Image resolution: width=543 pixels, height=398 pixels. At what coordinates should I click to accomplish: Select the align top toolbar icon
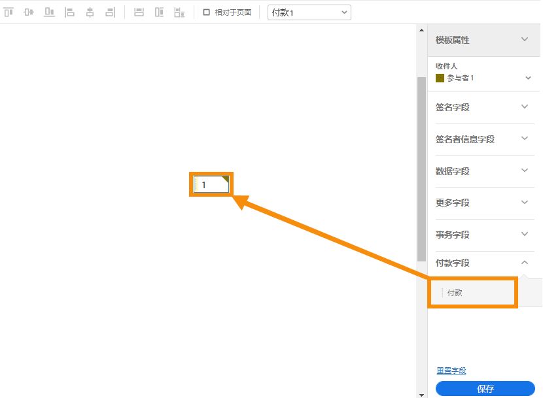click(x=9, y=11)
